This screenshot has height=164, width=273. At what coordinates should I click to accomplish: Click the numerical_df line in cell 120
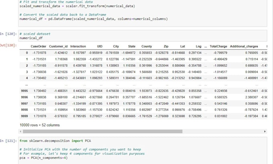coord(31,38)
